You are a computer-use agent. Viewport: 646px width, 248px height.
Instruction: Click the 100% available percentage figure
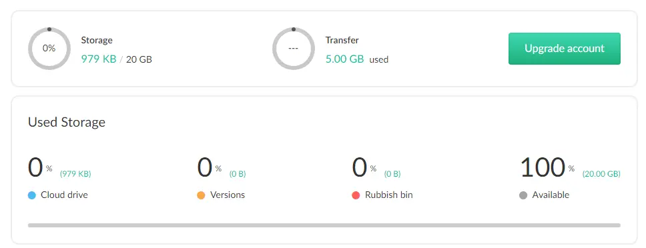tap(547, 168)
